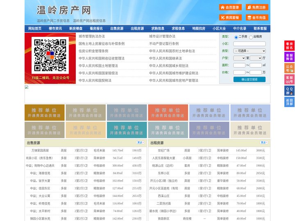Click the teal 推荐单位 tile
Image resolution: width=295 pixels, height=221 pixels.
[x=127, y=130]
